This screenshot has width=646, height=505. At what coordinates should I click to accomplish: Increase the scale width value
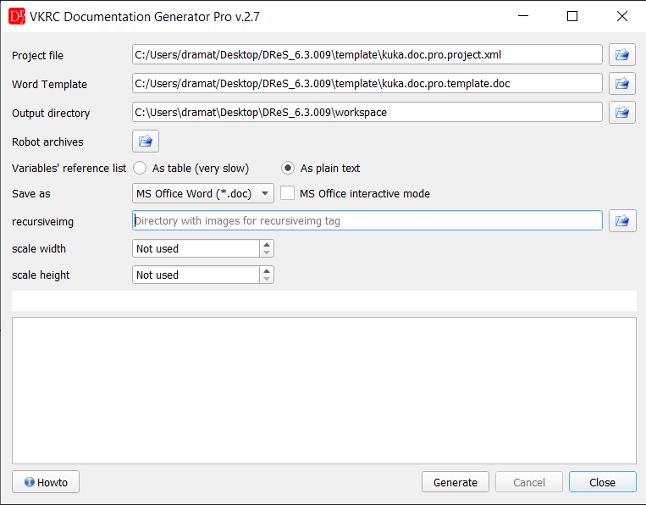pyautogui.click(x=267, y=245)
